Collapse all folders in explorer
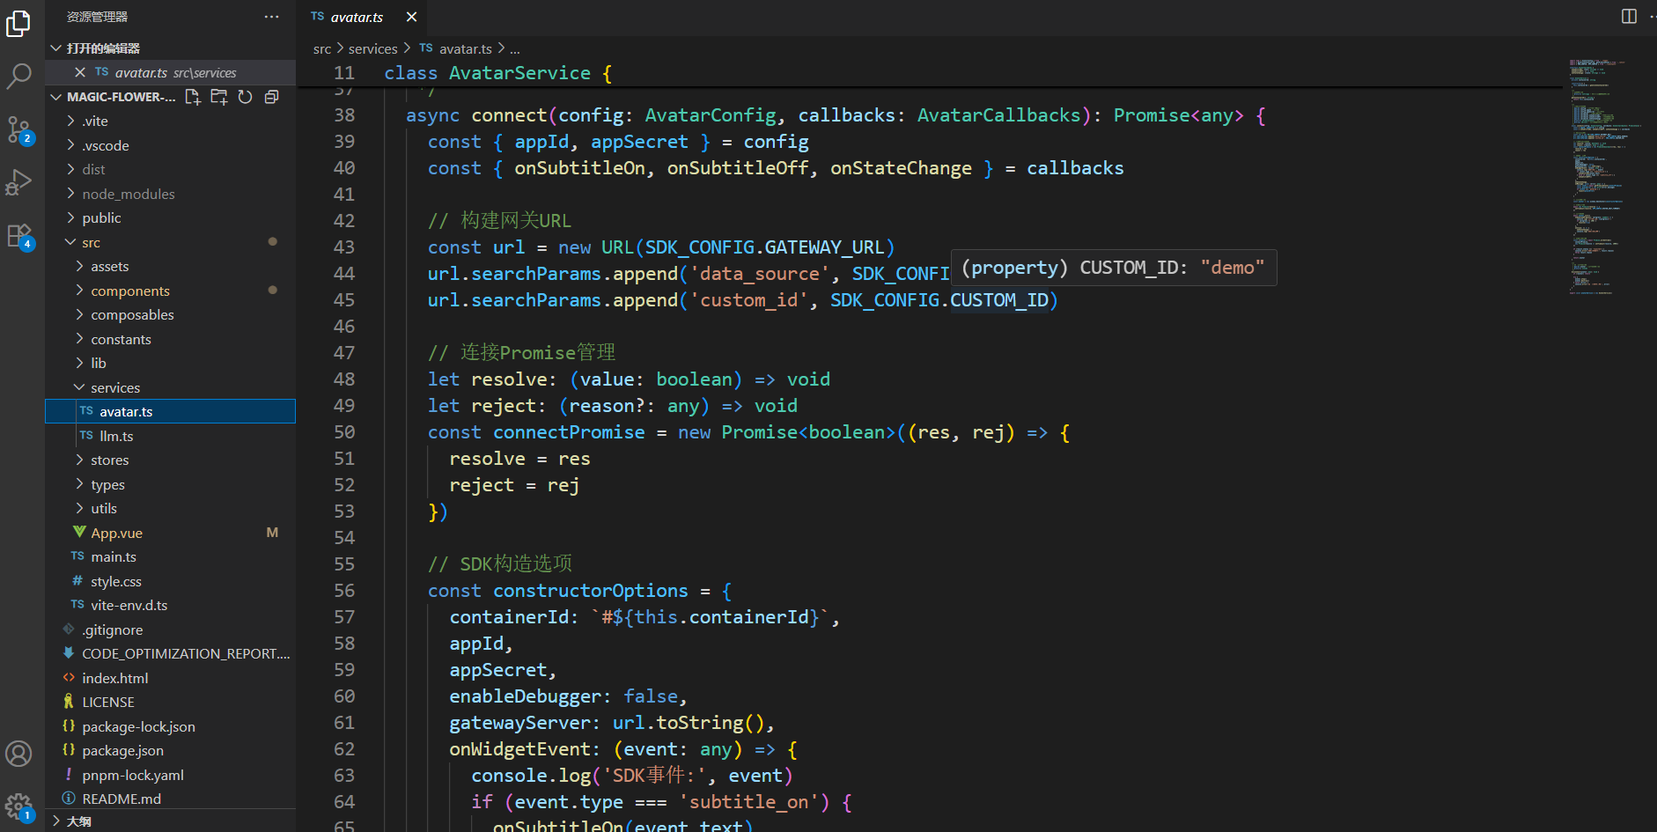The image size is (1657, 832). (272, 97)
